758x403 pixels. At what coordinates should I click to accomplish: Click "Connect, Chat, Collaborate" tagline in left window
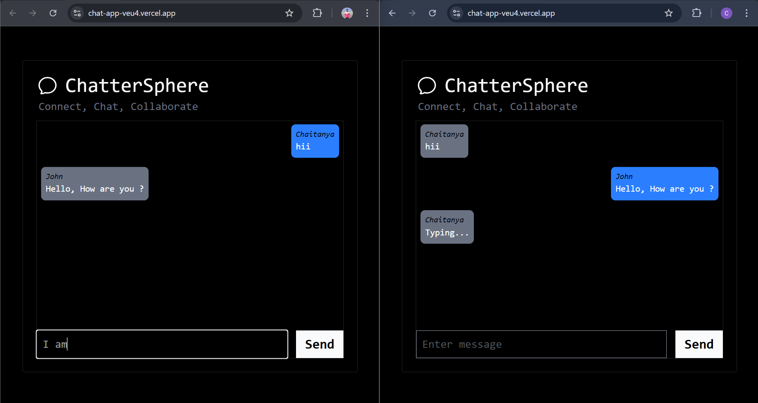point(118,107)
